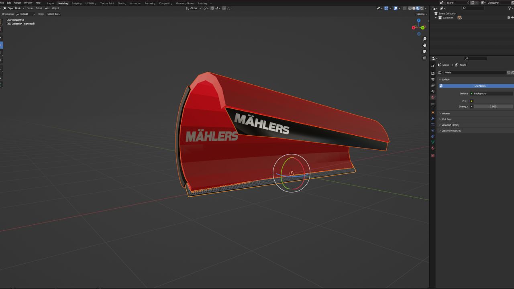Open the Object Mode dropdown

point(14,8)
